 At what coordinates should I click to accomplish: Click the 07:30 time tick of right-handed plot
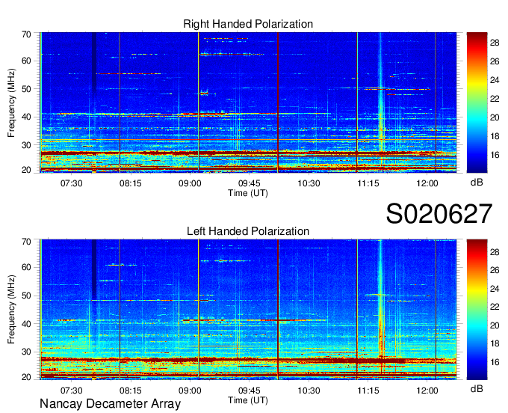click(x=71, y=183)
